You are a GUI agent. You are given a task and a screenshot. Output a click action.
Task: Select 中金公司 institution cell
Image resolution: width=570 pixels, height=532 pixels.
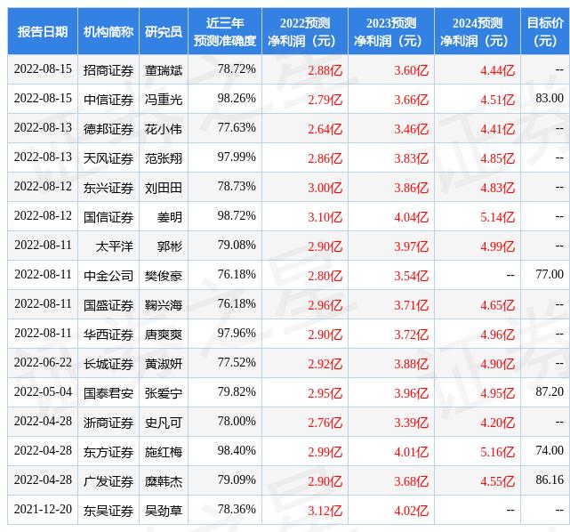(x=108, y=276)
